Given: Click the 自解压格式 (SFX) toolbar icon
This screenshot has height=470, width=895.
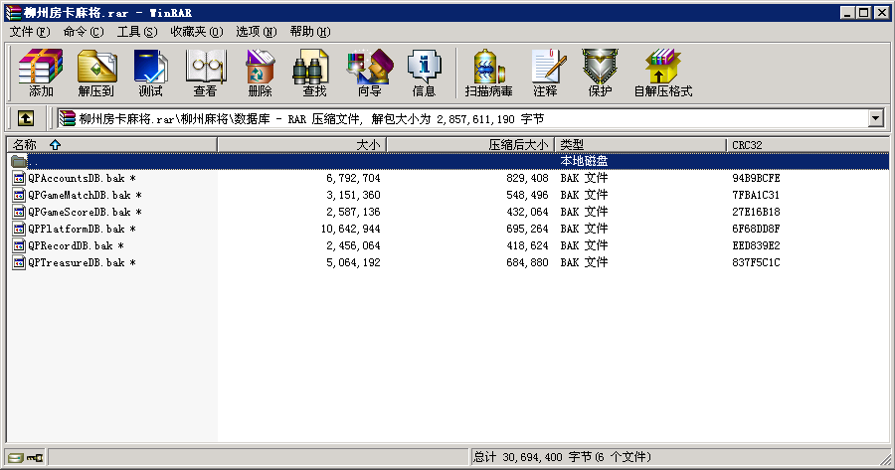Looking at the screenshot, I should [662, 74].
